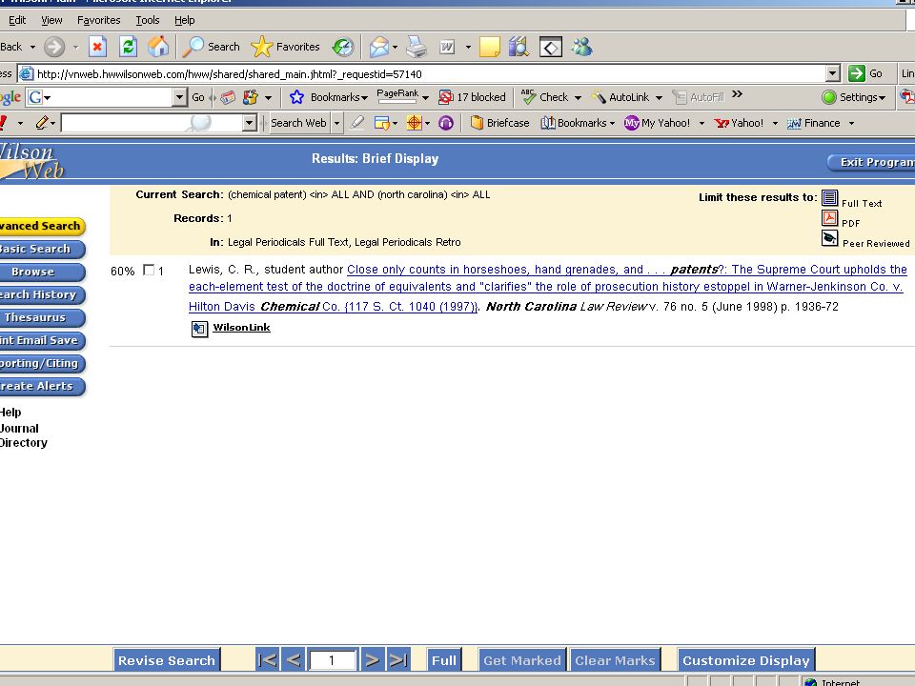Open Google toolbar Settings

point(854,97)
